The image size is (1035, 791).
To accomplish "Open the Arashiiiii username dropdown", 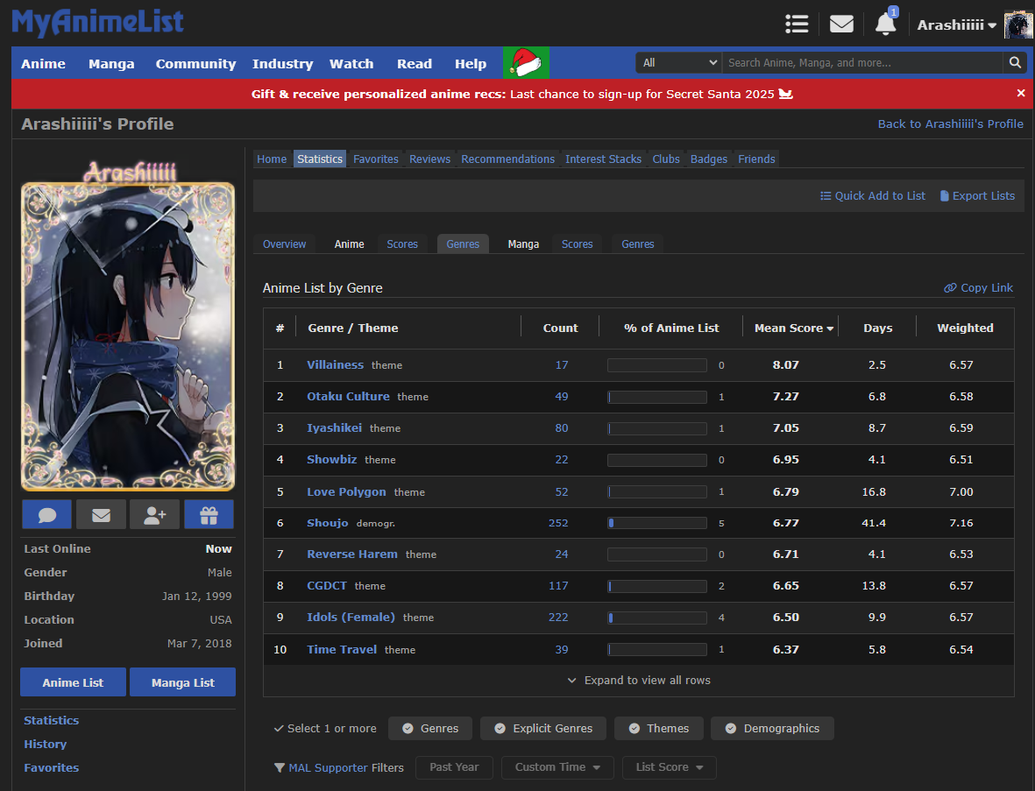I will 956,25.
